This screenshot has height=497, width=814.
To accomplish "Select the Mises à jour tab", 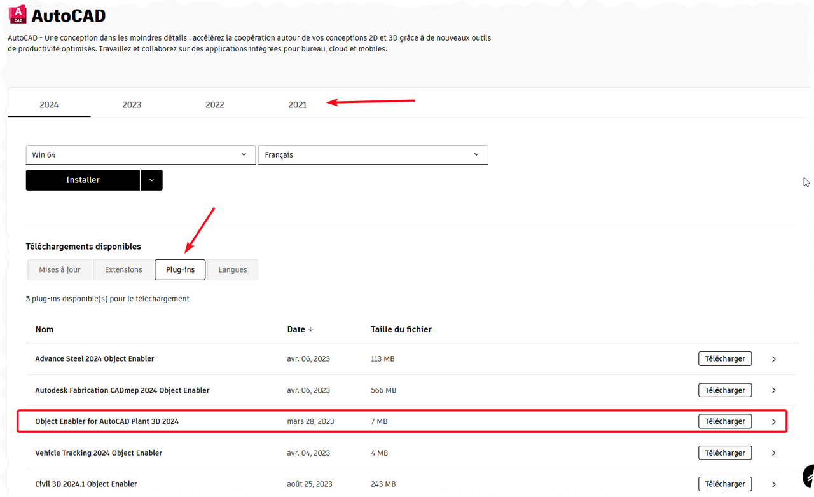I will 60,269.
